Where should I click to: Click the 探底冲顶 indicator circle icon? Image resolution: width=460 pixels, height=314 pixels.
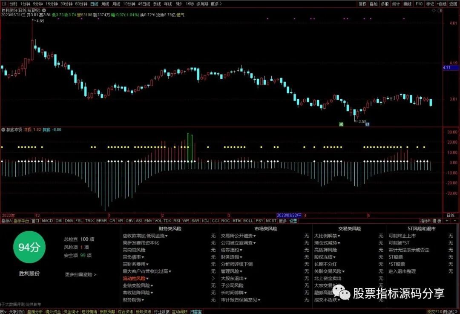[x=3, y=130]
